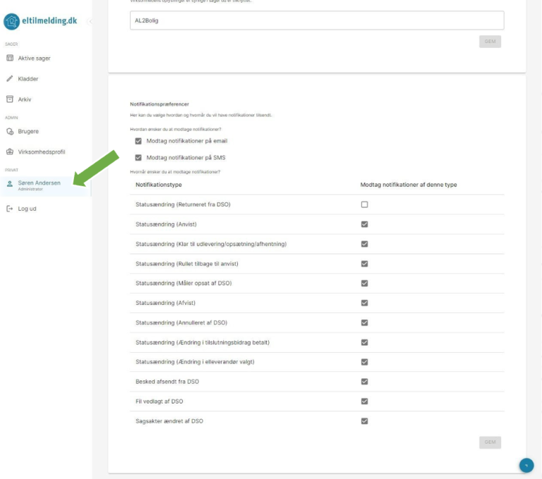Click the Kladder pencil icon
Viewport: 542px width, 479px height.
coord(10,79)
